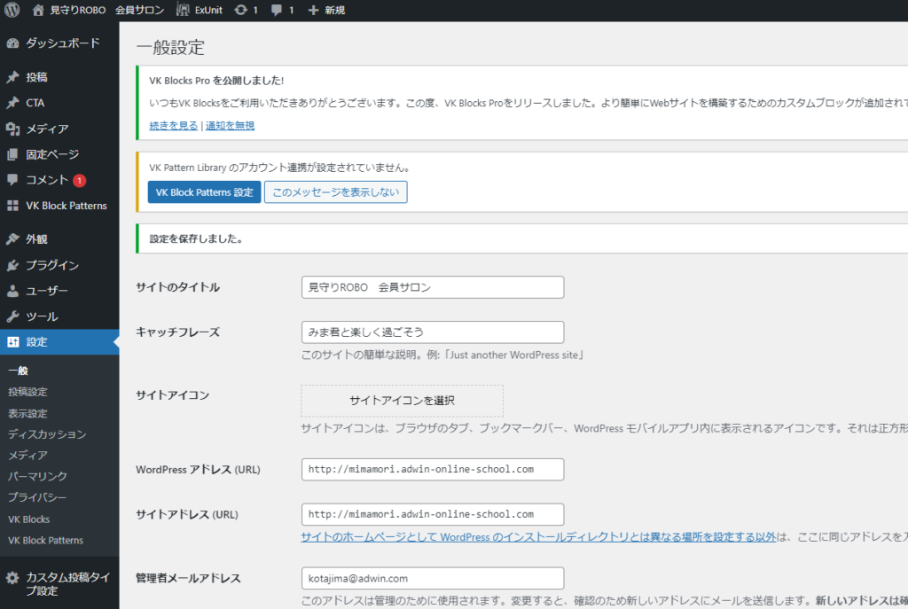The image size is (908, 609).
Task: Click サイトアイコンを選択 button
Action: (402, 401)
